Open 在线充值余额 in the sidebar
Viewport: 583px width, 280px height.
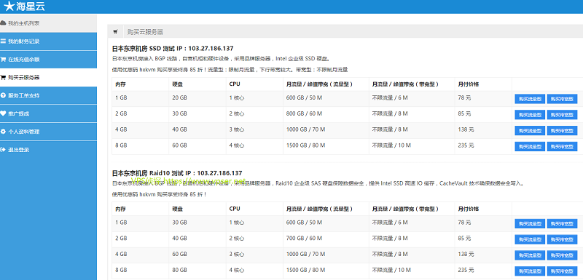(48, 60)
